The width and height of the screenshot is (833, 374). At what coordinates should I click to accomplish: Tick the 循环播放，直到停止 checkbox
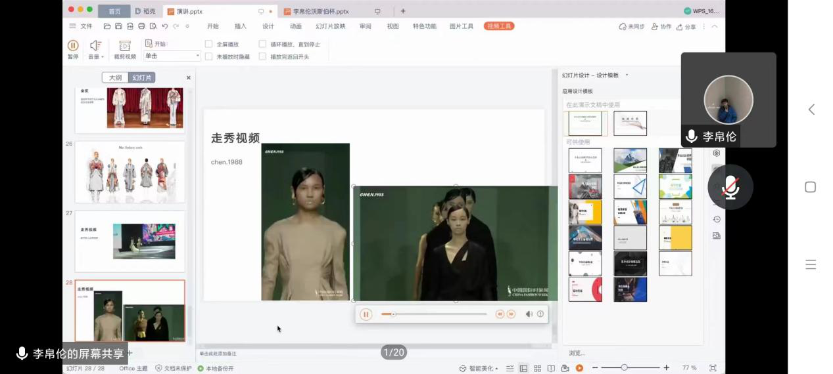coord(263,44)
